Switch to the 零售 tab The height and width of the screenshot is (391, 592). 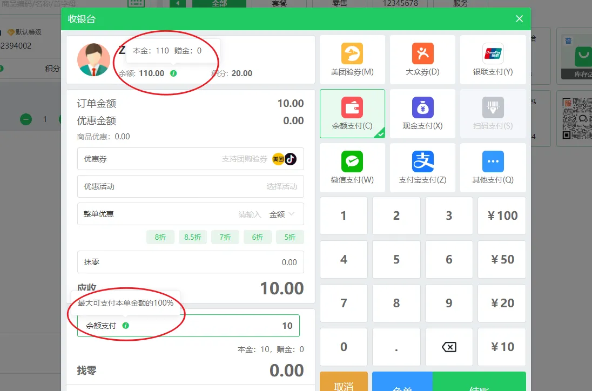click(340, 3)
